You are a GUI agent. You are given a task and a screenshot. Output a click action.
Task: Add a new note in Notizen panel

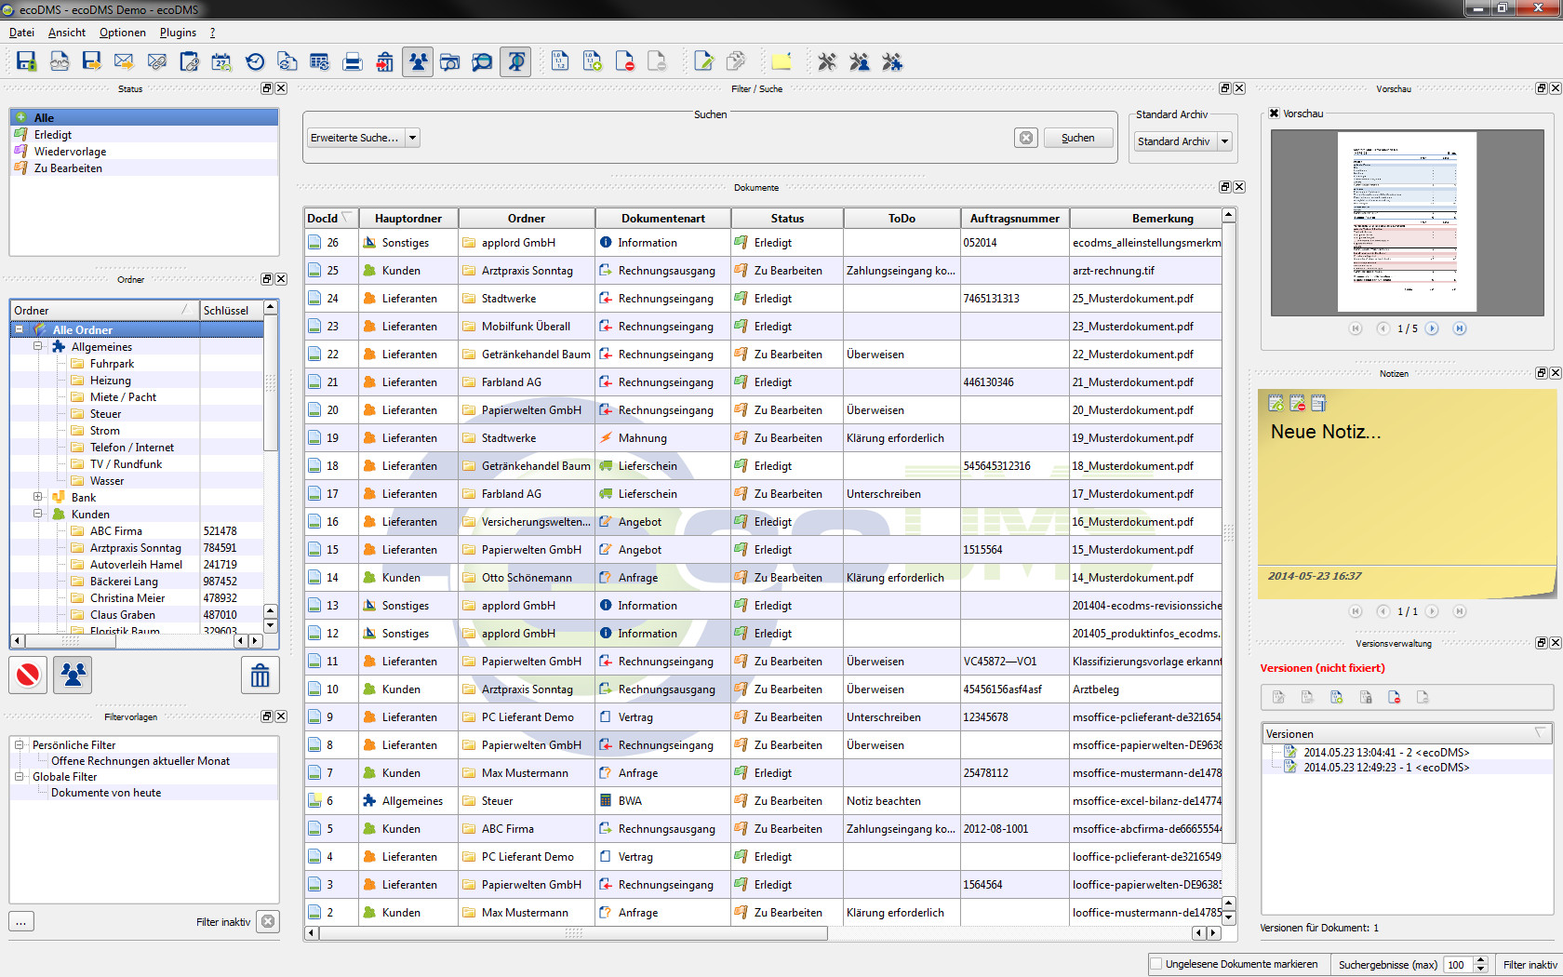pos(1276,404)
